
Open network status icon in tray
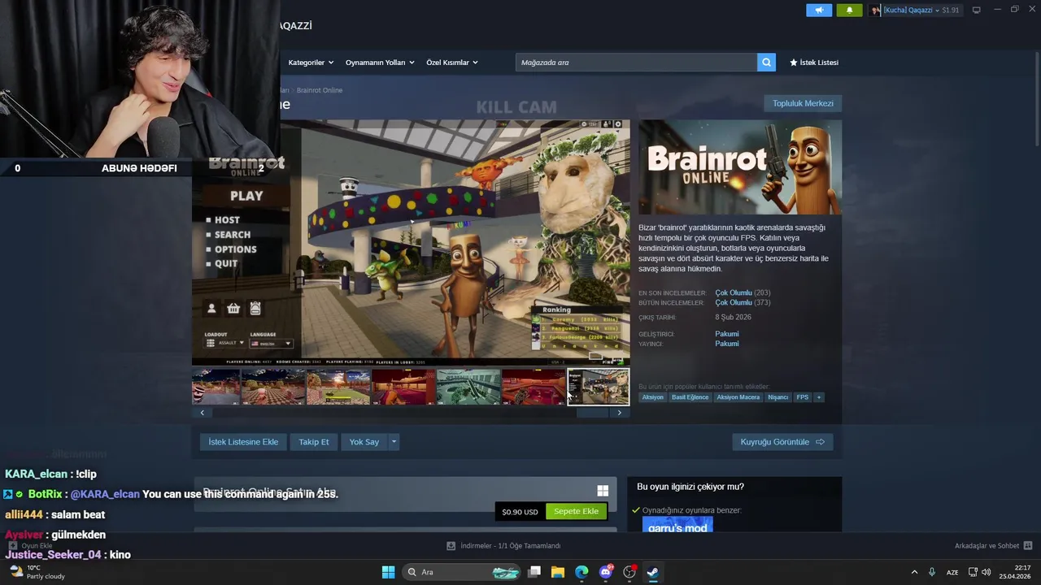point(973,572)
